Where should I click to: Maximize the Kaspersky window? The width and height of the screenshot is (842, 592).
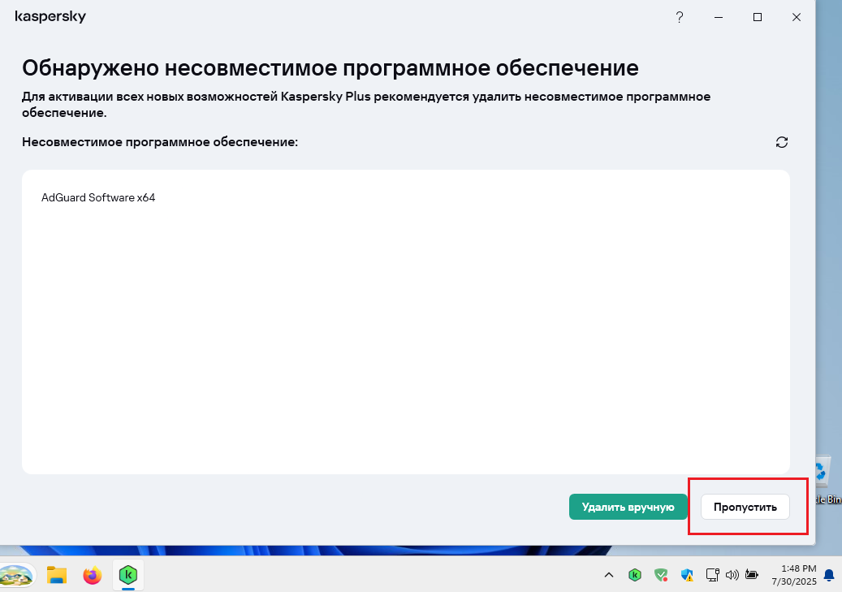click(x=758, y=17)
